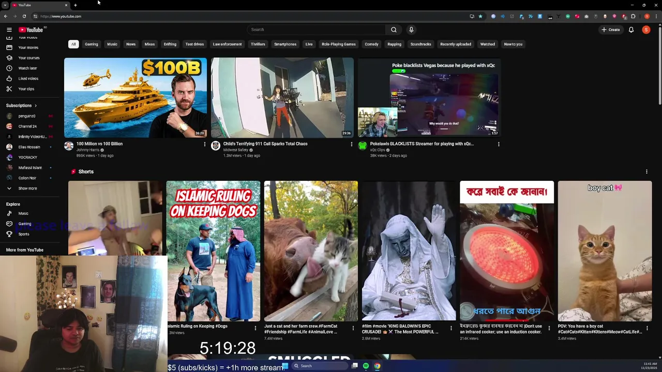Click the search magnifier button

[394, 30]
